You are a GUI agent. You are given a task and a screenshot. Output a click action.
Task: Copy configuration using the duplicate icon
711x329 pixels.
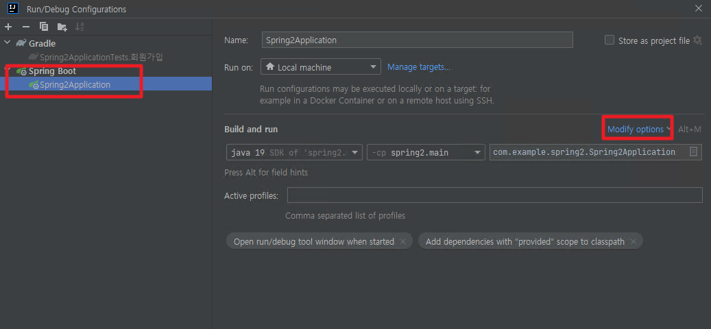pyautogui.click(x=44, y=27)
